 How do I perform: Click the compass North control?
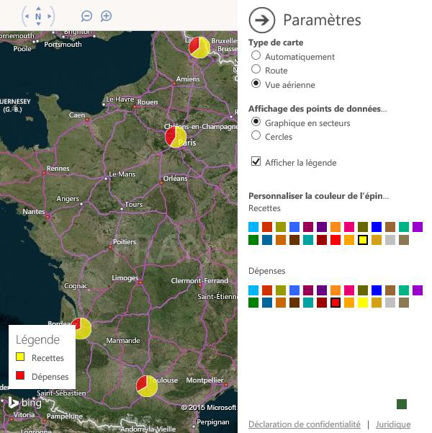[38, 16]
